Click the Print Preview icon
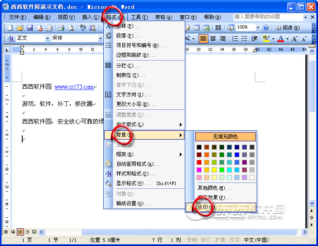 71,28
